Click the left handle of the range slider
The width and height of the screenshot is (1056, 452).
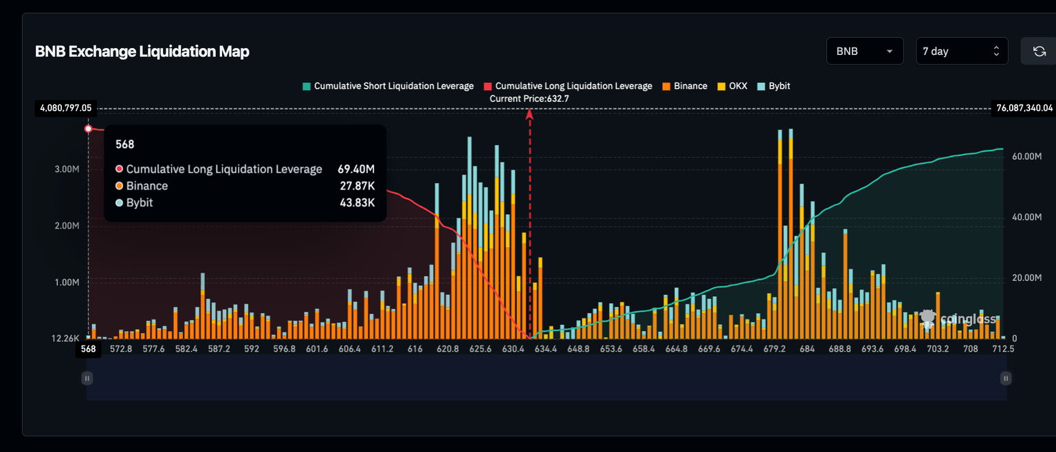coord(87,378)
